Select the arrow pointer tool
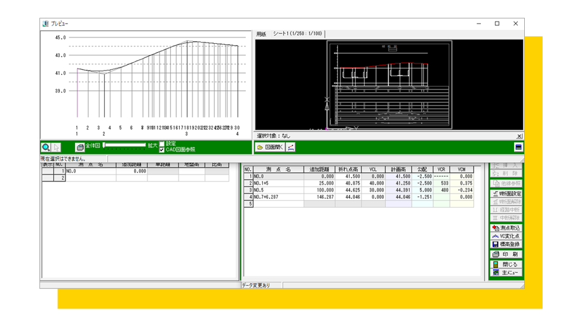The width and height of the screenshot is (582, 327). 56,147
